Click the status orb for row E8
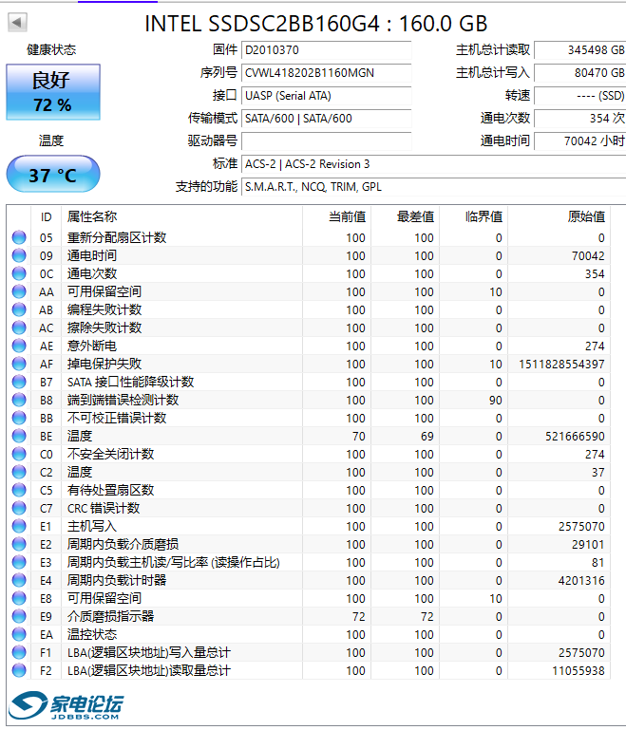The height and width of the screenshot is (730, 626). tap(19, 598)
